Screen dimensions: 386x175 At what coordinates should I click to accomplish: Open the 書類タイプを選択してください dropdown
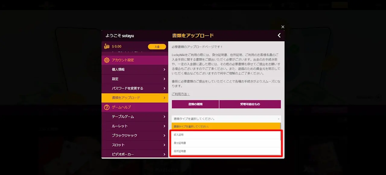(226, 119)
